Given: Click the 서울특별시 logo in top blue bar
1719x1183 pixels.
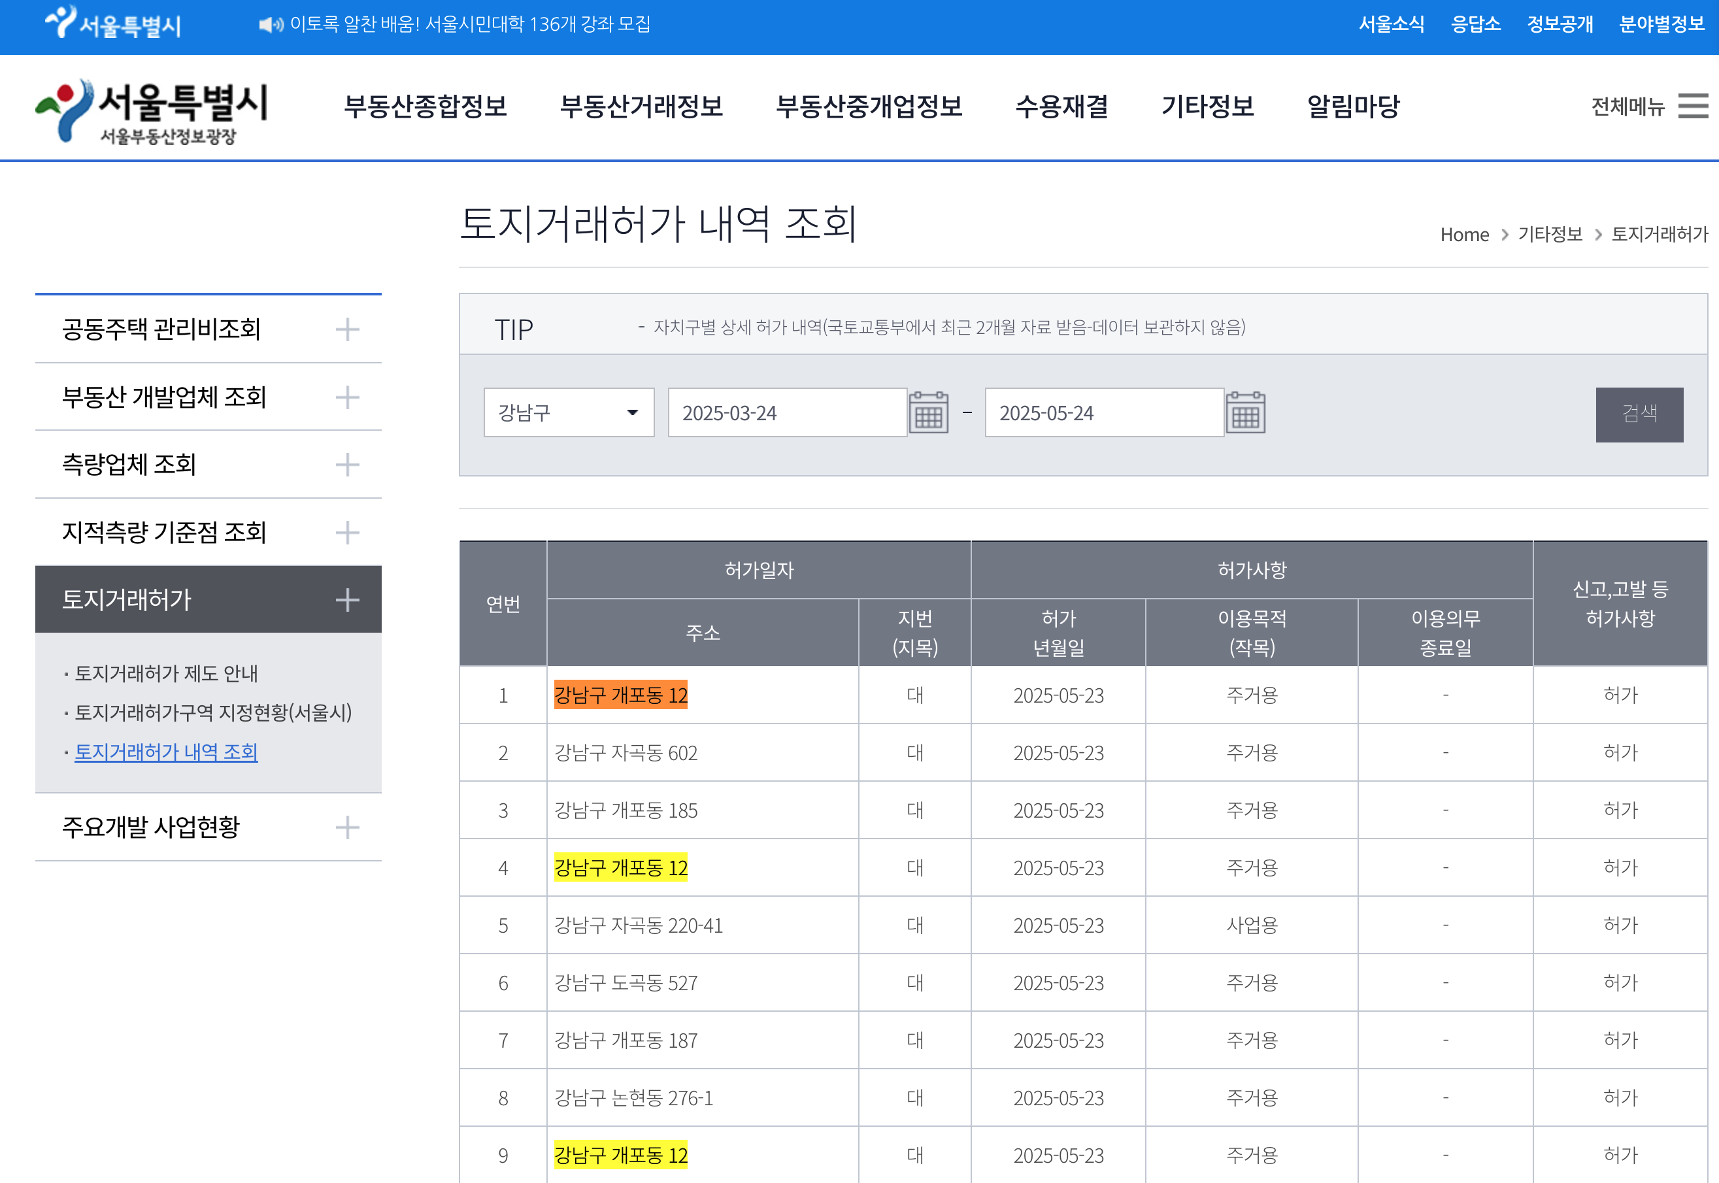Looking at the screenshot, I should [x=112, y=24].
